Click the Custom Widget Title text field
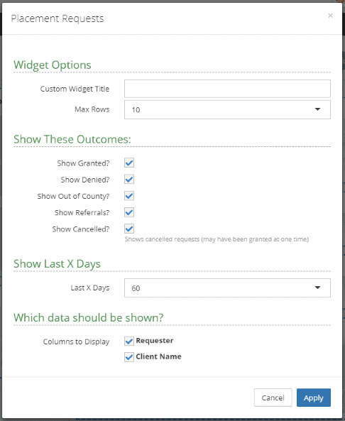The height and width of the screenshot is (421, 345). click(x=227, y=89)
